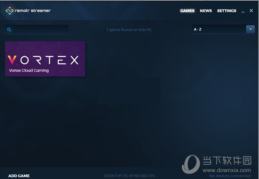259x179 pixels.
Task: Open the GAMES tab
Action: pos(187,11)
